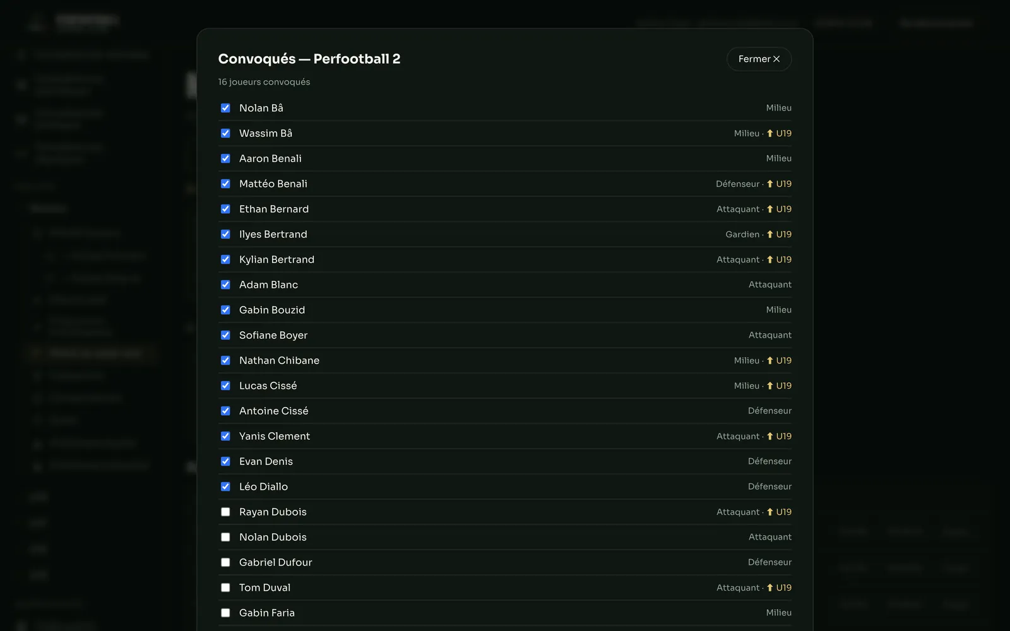The image size is (1010, 631).
Task: Click the Sofiane Boyer player row name
Action: 273,335
